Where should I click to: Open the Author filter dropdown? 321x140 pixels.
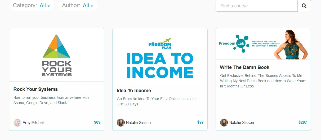coord(78,5)
